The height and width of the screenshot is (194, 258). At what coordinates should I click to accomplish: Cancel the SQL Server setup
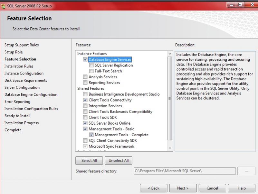pyautogui.click(x=212, y=188)
